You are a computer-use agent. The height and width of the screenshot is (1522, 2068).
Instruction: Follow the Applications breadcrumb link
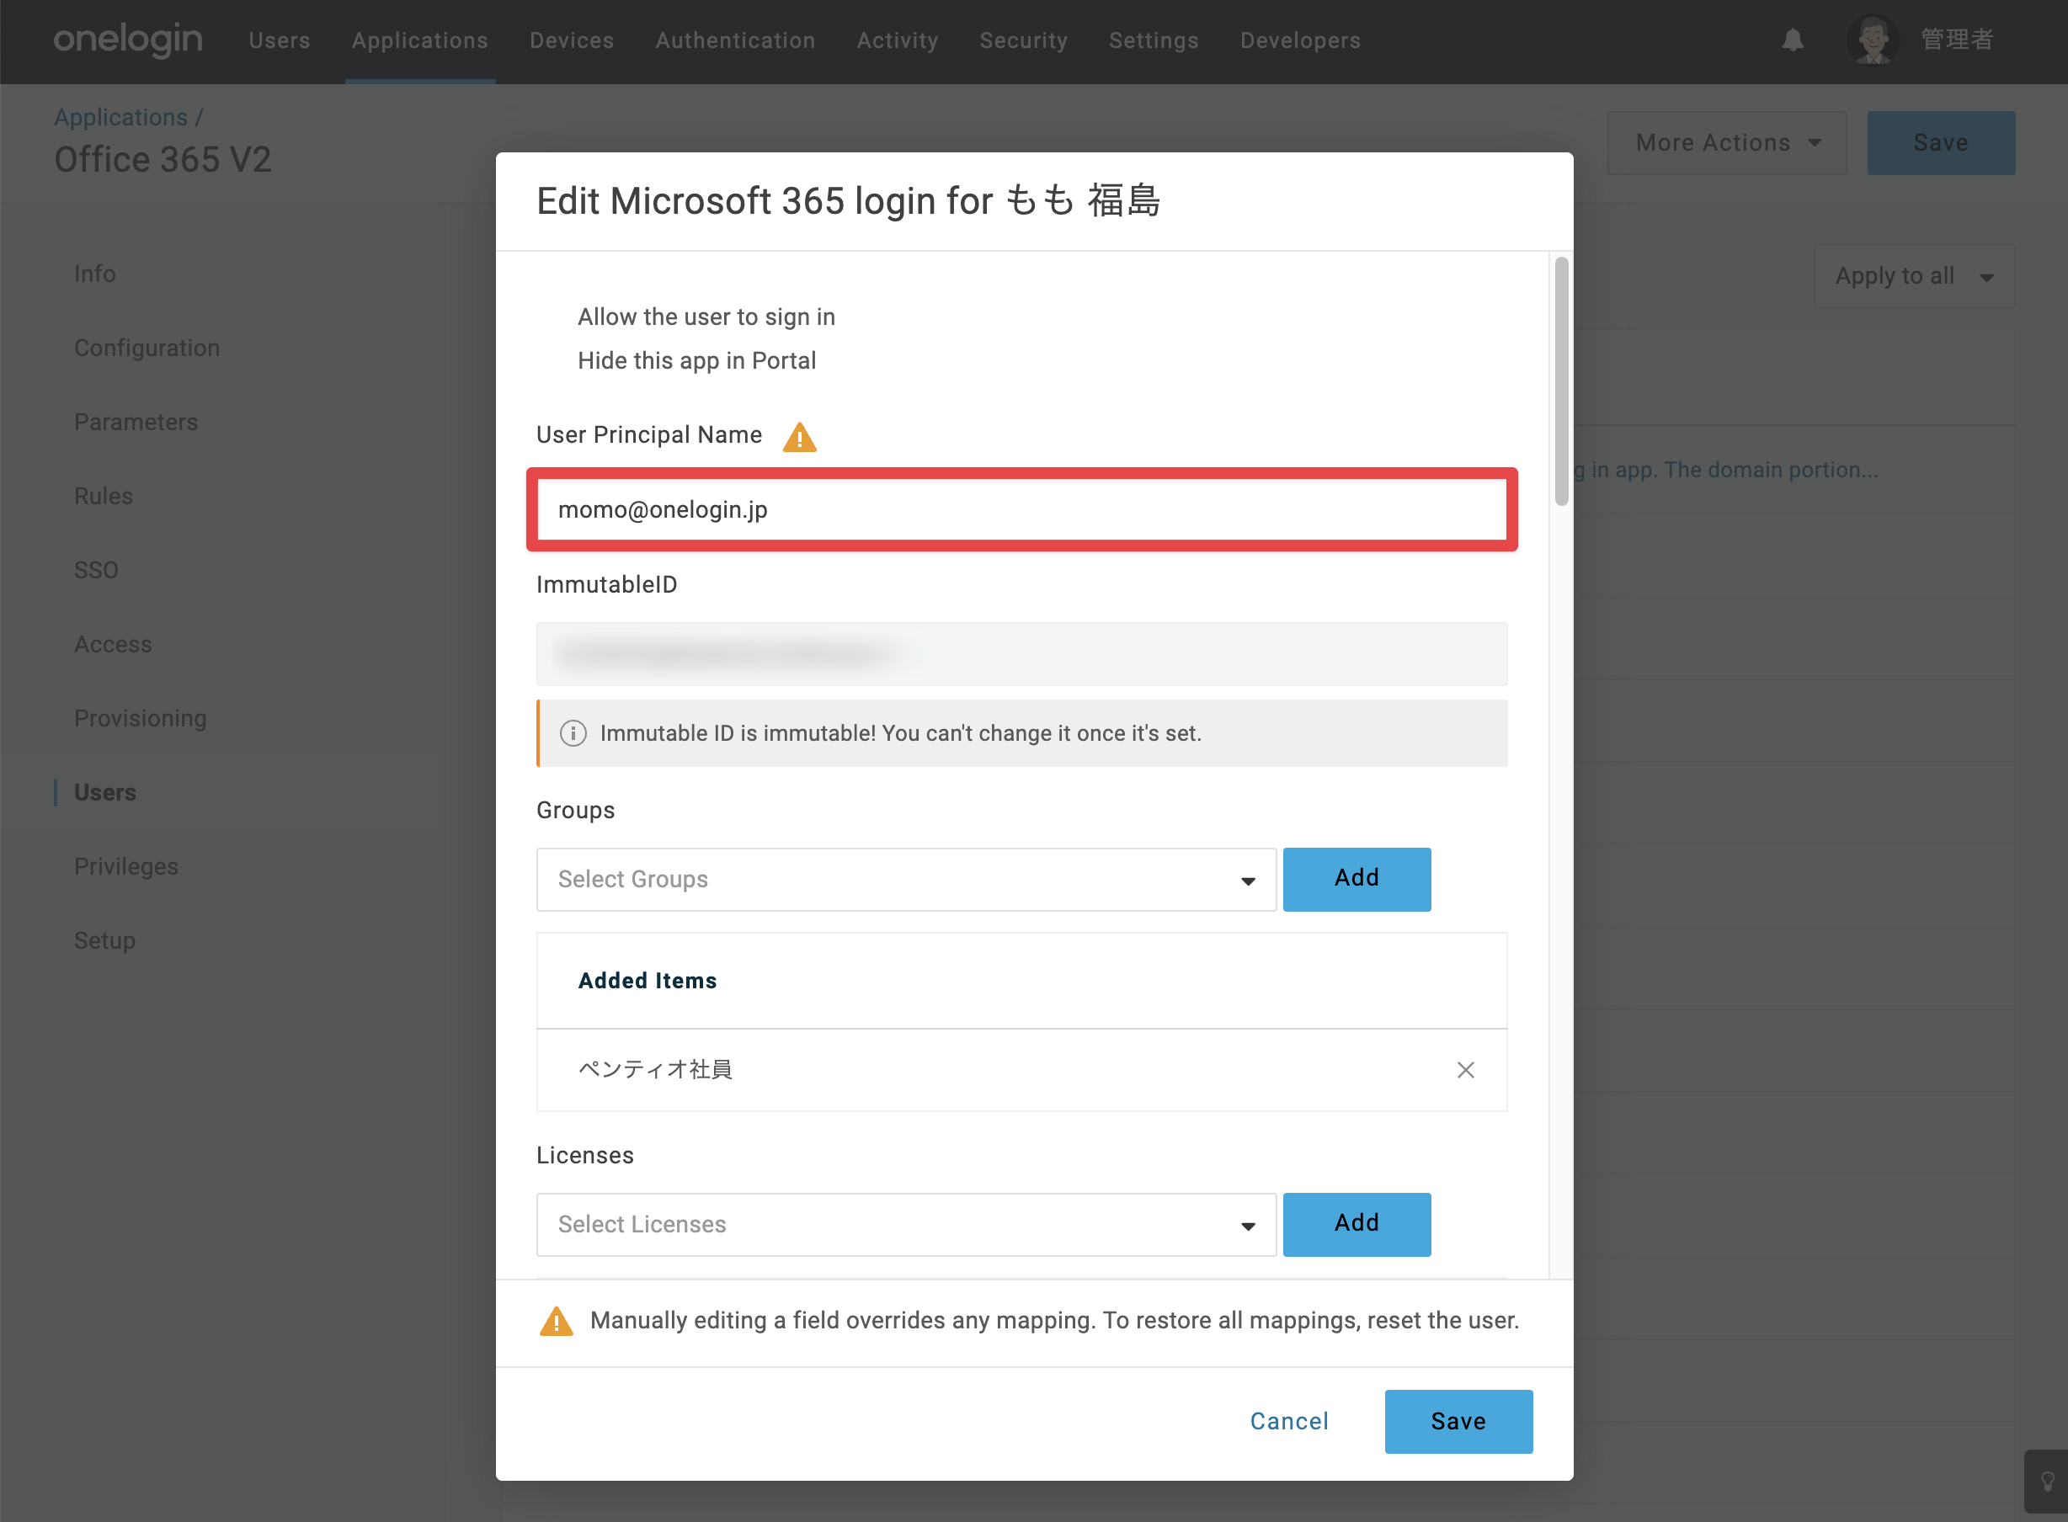120,117
